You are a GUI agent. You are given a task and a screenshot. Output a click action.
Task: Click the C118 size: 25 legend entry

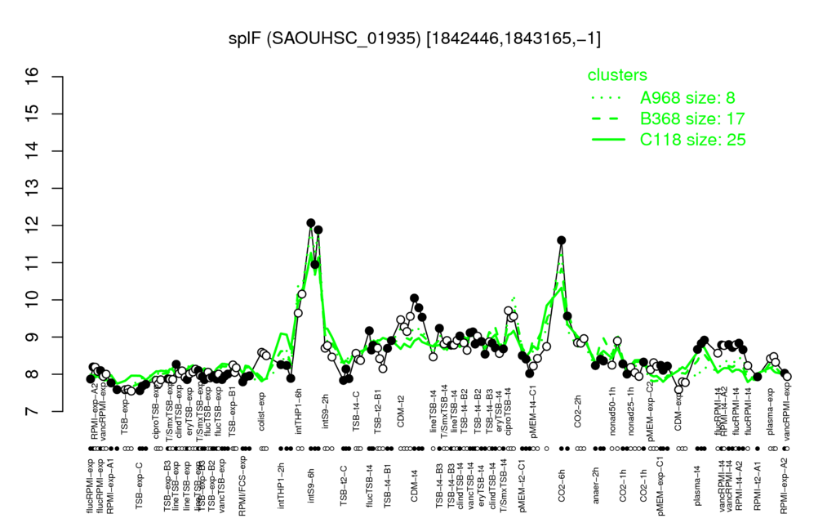692,139
